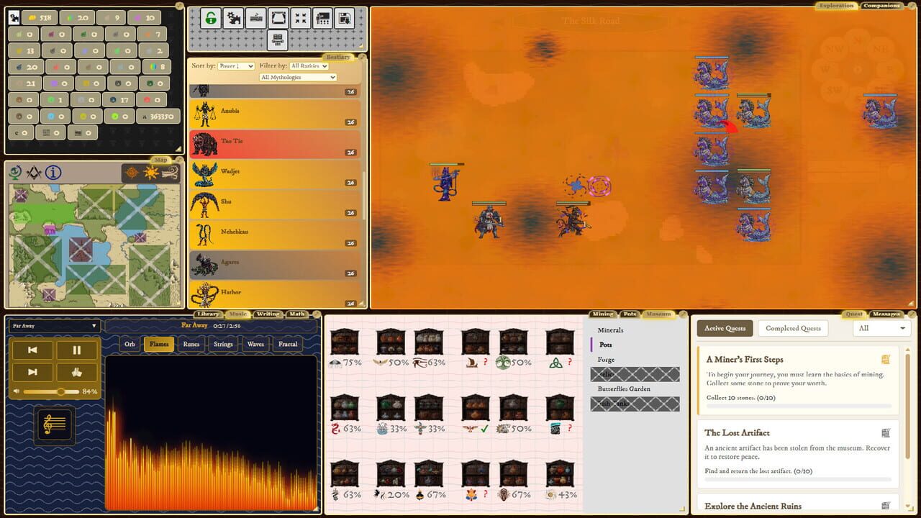
Task: Switch to Flames visualizer mode
Action: click(x=159, y=344)
